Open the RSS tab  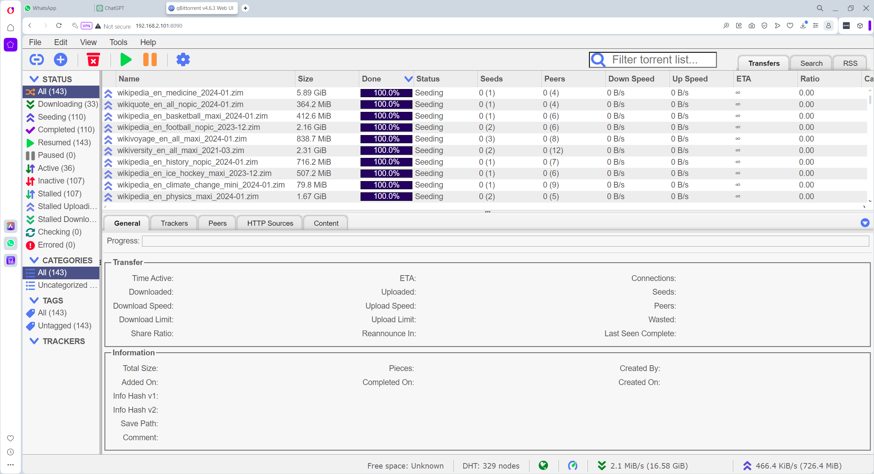(x=850, y=63)
